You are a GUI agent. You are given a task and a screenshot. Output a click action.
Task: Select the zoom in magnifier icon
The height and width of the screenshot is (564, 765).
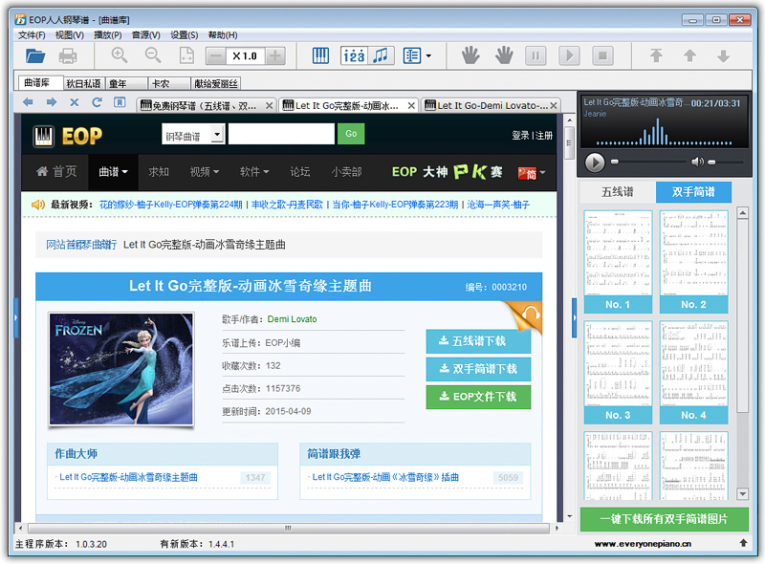click(x=120, y=55)
